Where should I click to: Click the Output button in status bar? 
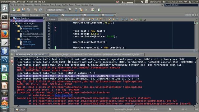coord(21,110)
